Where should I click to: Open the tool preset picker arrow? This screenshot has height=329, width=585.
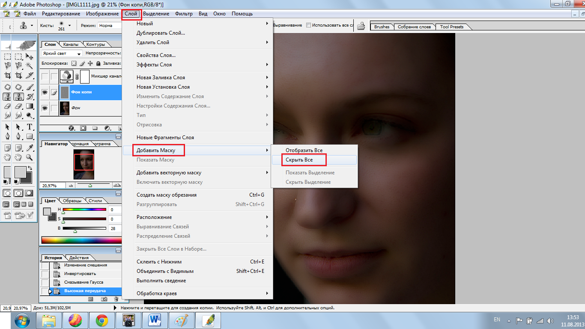pos(32,26)
